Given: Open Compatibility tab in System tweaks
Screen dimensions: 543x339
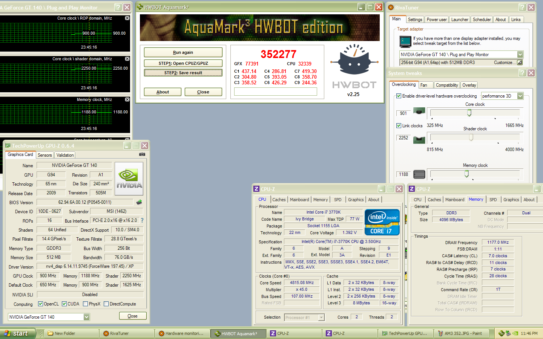Looking at the screenshot, I should click(x=447, y=85).
